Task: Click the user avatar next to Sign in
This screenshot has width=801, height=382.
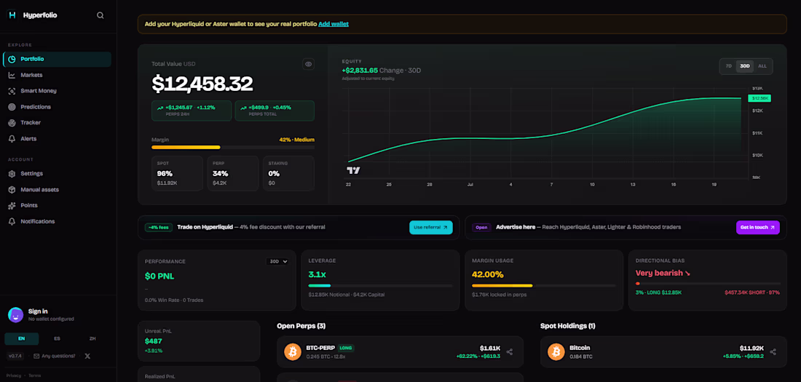Action: [x=15, y=314]
